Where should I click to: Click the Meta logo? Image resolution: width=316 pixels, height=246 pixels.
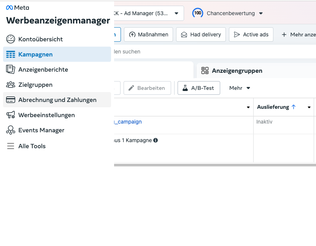pyautogui.click(x=17, y=8)
